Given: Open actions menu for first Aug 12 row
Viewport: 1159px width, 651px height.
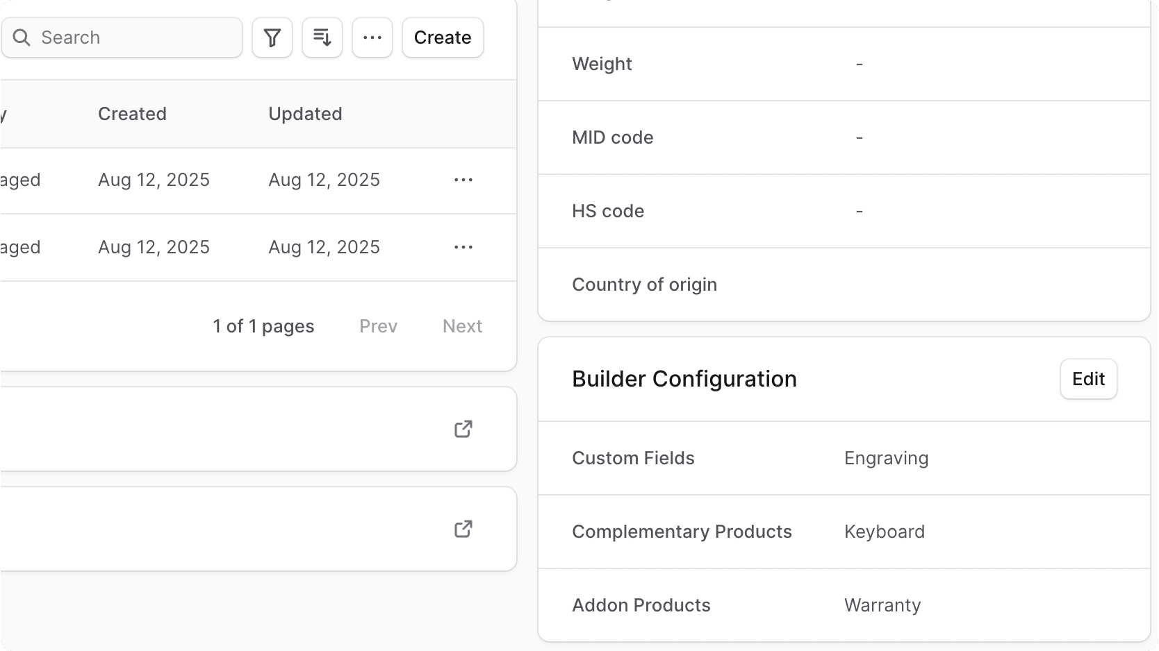Looking at the screenshot, I should [462, 180].
